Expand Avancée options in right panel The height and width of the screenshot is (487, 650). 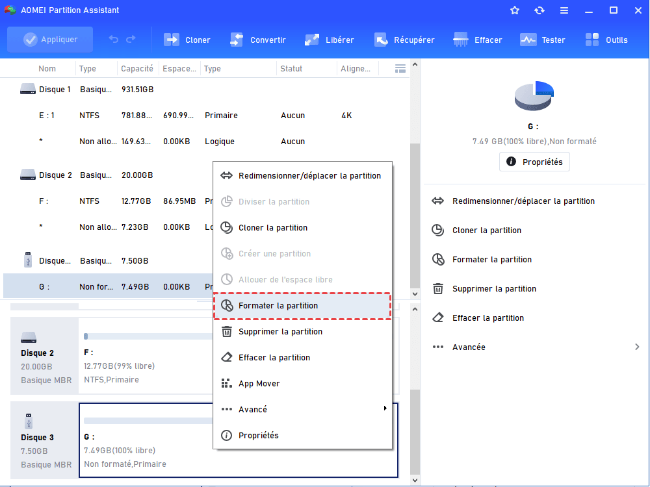[536, 347]
